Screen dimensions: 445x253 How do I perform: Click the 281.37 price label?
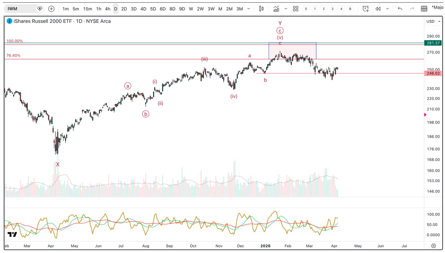[x=433, y=43]
